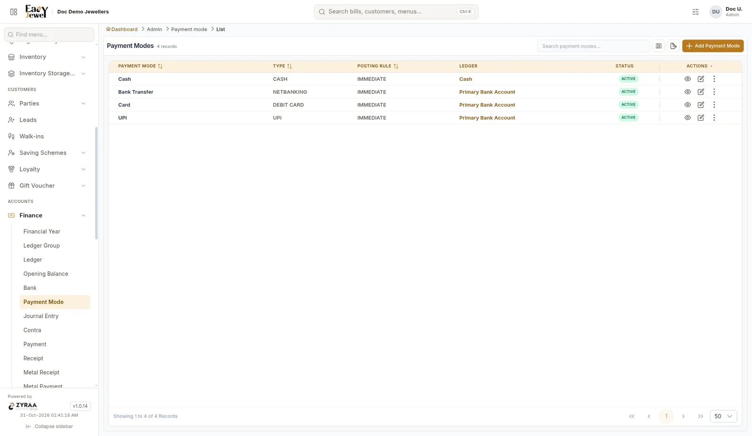View details of Cash payment mode
Image resolution: width=752 pixels, height=436 pixels.
tap(687, 79)
